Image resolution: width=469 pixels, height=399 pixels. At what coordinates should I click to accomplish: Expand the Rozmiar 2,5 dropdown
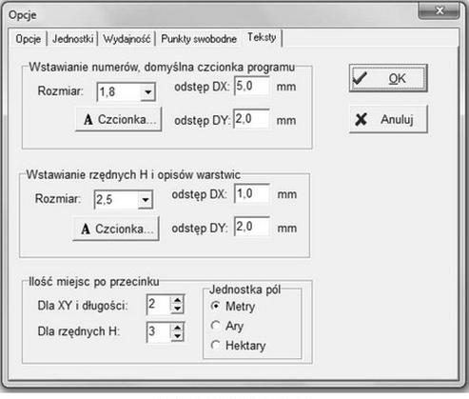tap(146, 200)
